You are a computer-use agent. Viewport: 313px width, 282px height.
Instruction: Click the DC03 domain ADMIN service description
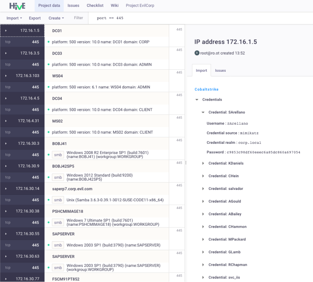(x=102, y=64)
